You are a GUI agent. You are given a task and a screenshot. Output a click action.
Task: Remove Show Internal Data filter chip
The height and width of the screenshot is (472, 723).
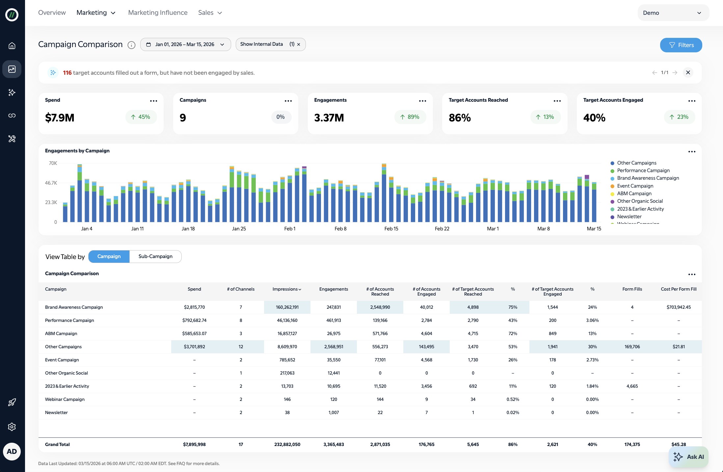(299, 44)
